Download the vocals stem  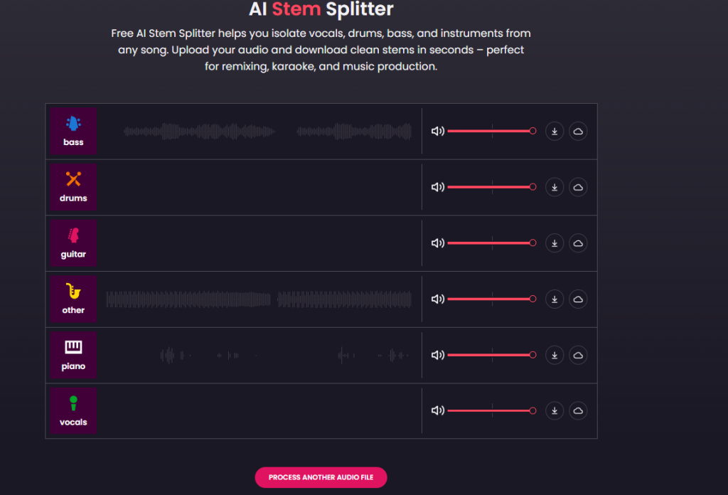[x=555, y=410]
